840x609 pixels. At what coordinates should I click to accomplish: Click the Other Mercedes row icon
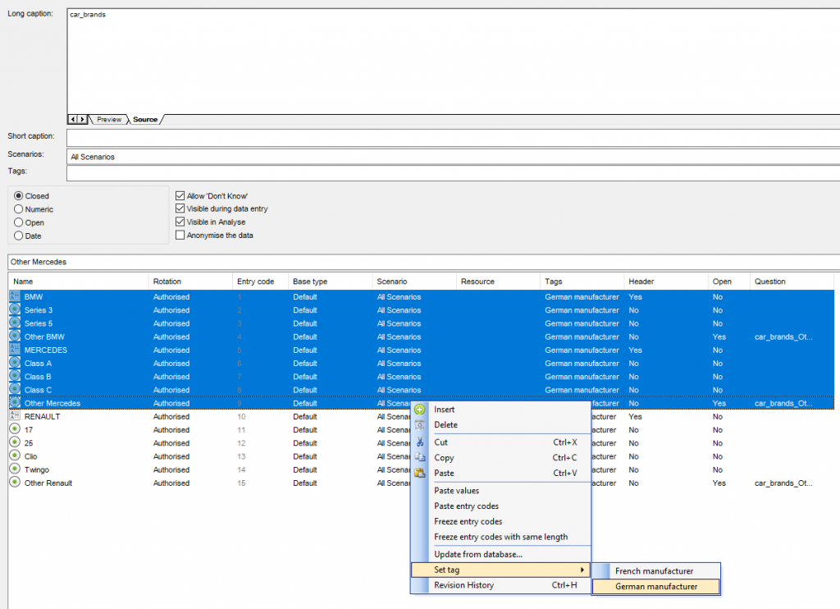[x=15, y=403]
